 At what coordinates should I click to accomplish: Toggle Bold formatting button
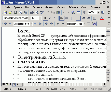click(x=46, y=18)
